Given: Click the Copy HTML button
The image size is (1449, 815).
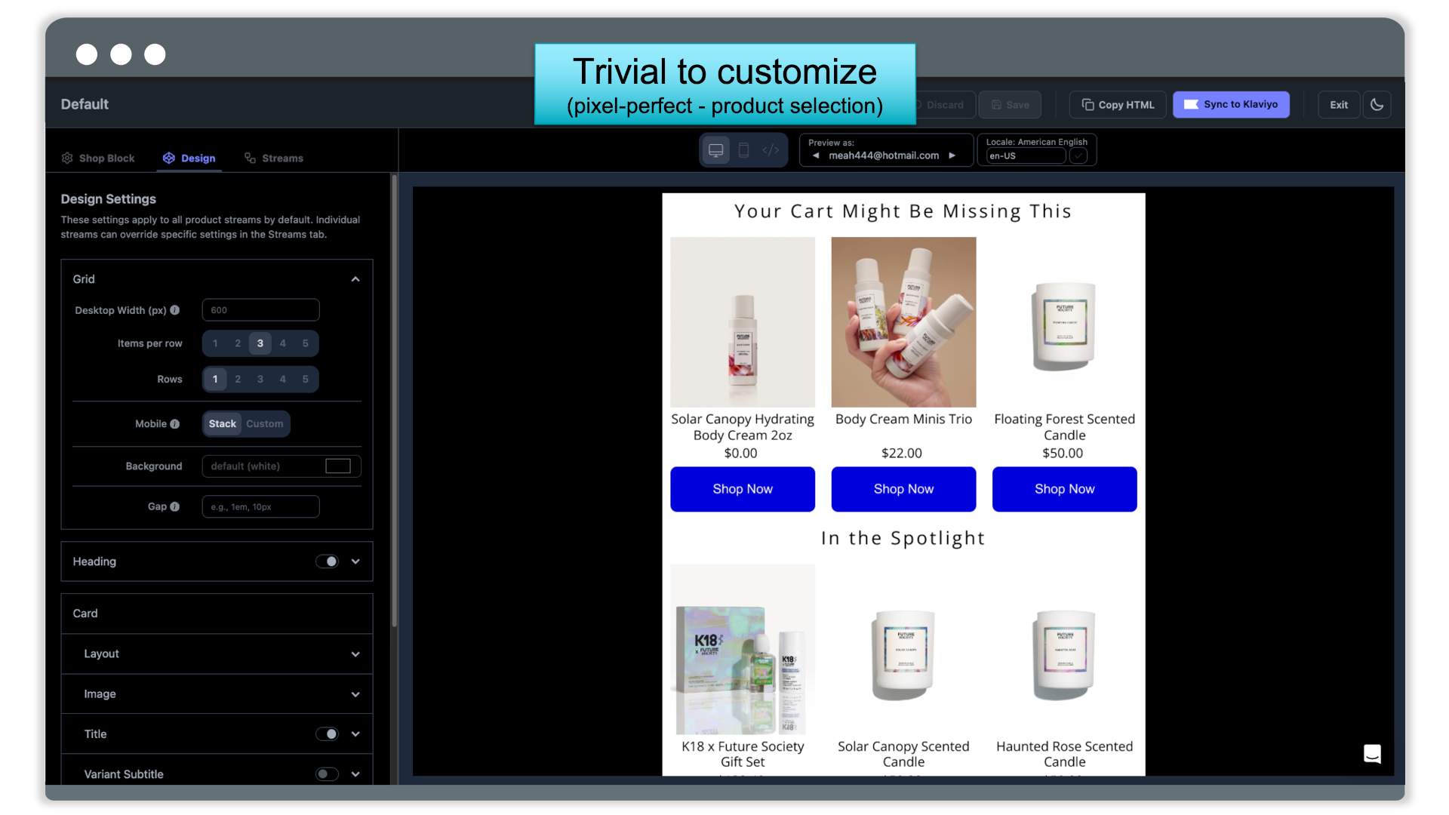Looking at the screenshot, I should pyautogui.click(x=1118, y=105).
